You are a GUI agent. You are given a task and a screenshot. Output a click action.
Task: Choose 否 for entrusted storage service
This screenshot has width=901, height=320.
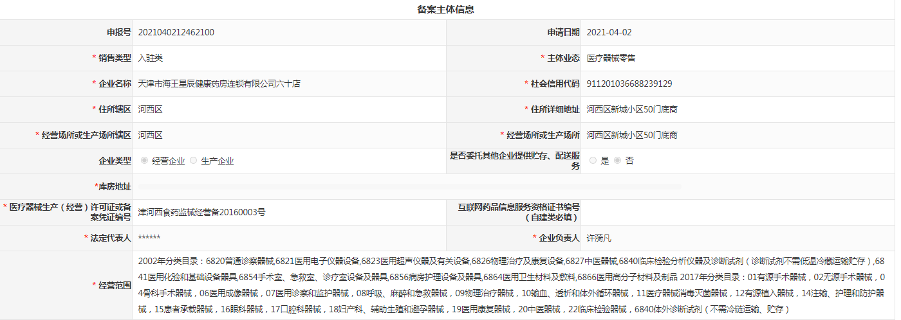pyautogui.click(x=618, y=161)
